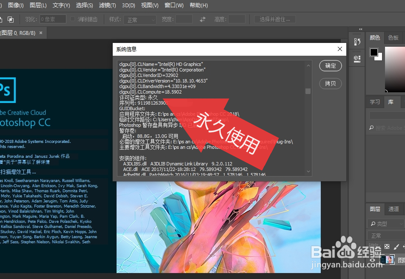Switch to the 学习 panel tab
Image resolution: width=405 pixels, height=279 pixels.
[x=375, y=102]
